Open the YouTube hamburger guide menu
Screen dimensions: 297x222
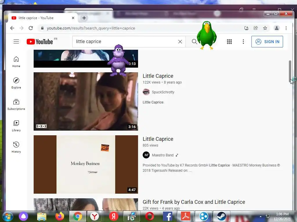[x=16, y=42]
